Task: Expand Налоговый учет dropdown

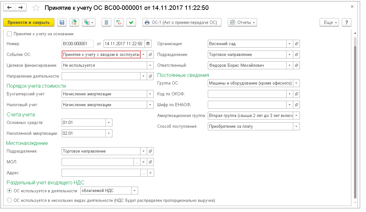Action: pos(150,105)
